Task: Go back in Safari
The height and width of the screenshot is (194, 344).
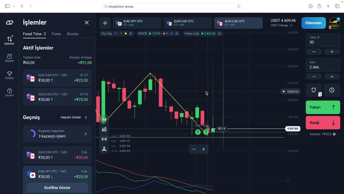Action: [x=22, y=6]
